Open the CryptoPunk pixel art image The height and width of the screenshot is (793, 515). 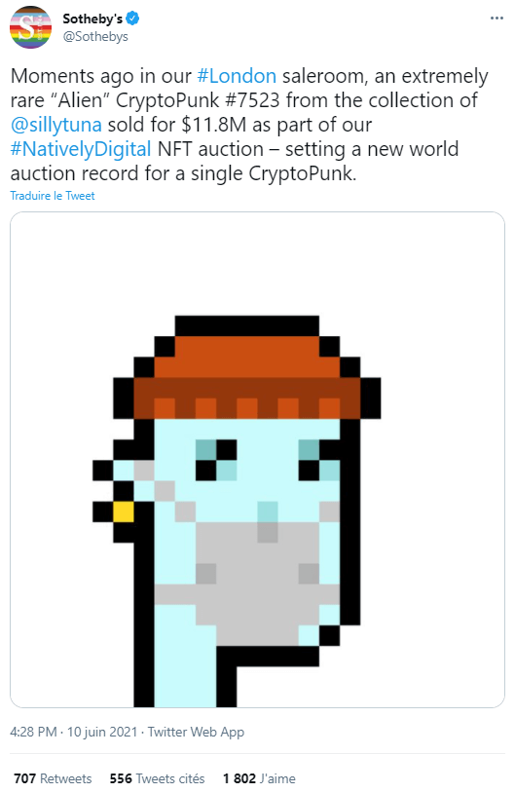coord(257,459)
